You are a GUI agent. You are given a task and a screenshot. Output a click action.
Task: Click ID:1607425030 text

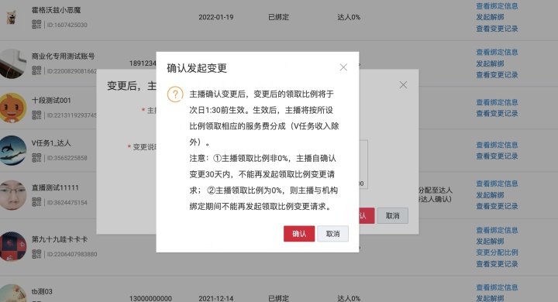coord(67,25)
